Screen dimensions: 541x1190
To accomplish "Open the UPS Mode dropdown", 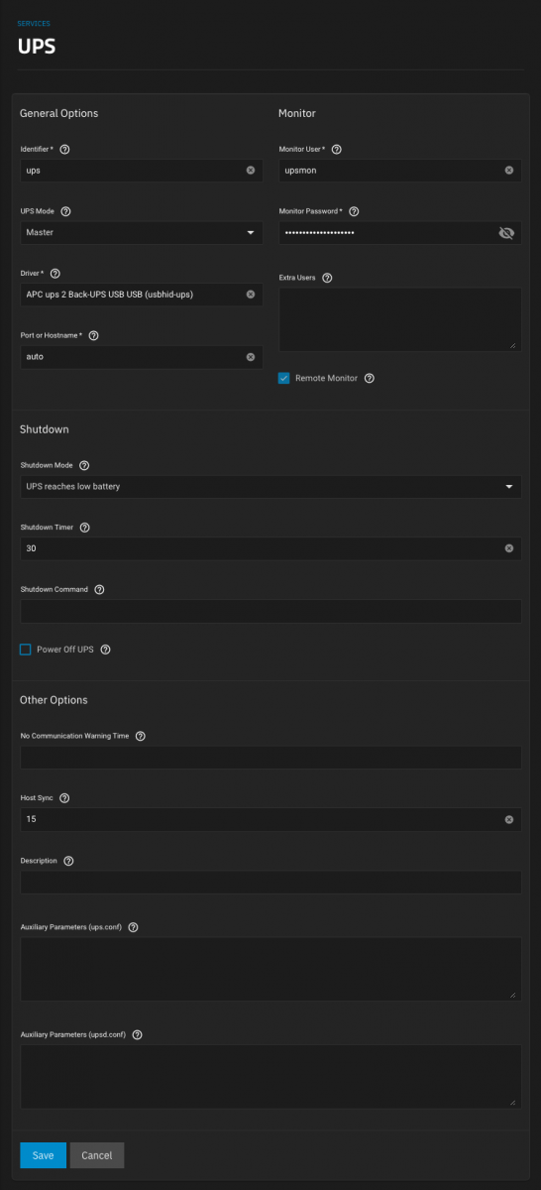I will (x=142, y=233).
